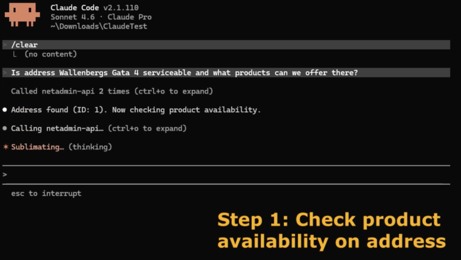Click the '(no content)' output line
The width and height of the screenshot is (461, 260).
(x=50, y=54)
